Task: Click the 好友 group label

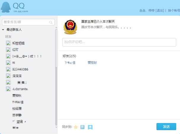Action: click(8, 37)
